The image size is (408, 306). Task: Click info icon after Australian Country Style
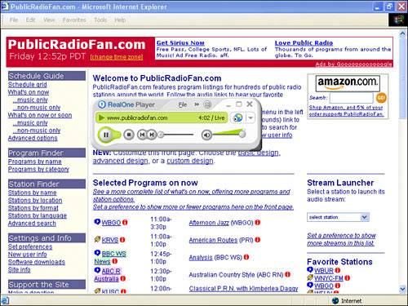(288, 274)
